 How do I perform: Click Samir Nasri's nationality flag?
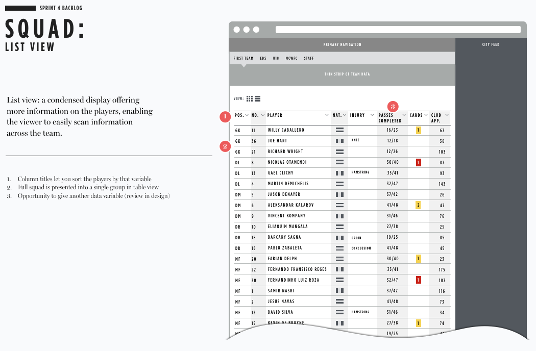339,291
